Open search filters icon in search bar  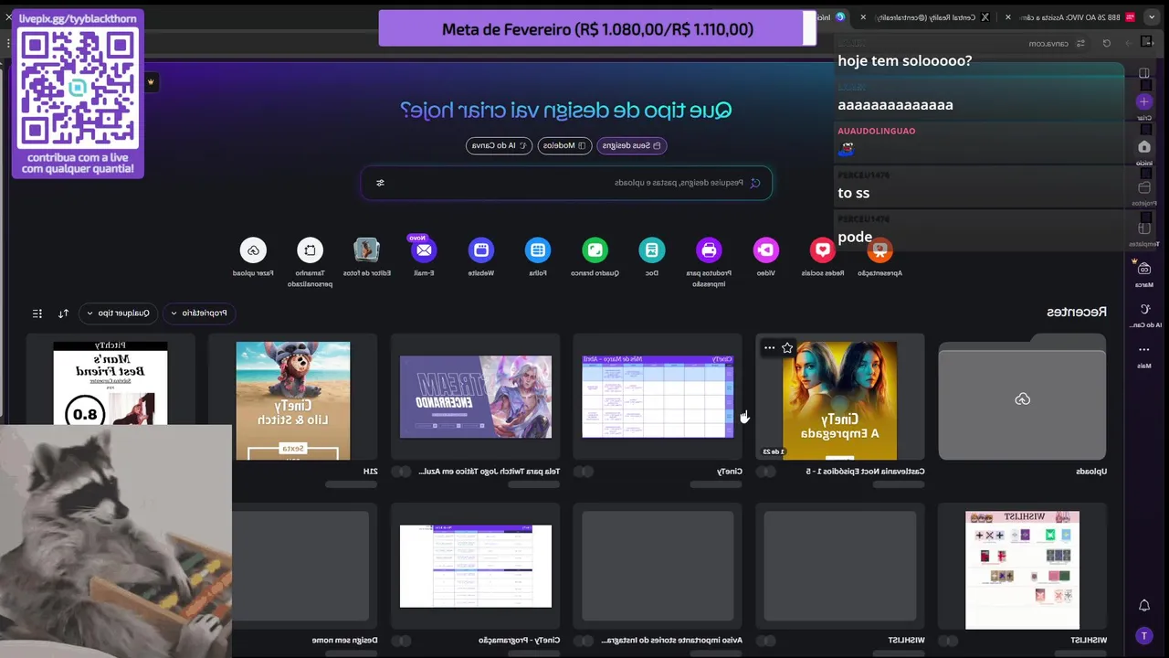[380, 183]
